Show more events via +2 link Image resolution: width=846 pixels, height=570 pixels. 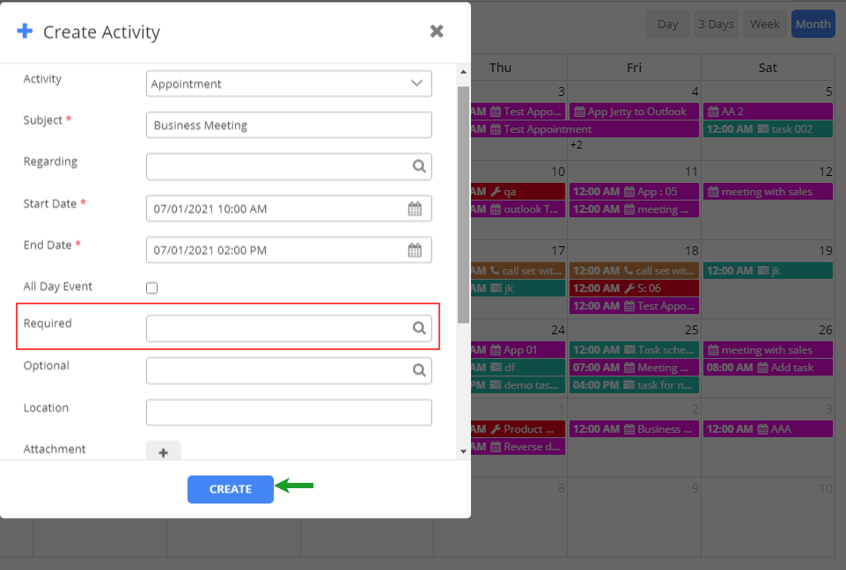pos(577,145)
